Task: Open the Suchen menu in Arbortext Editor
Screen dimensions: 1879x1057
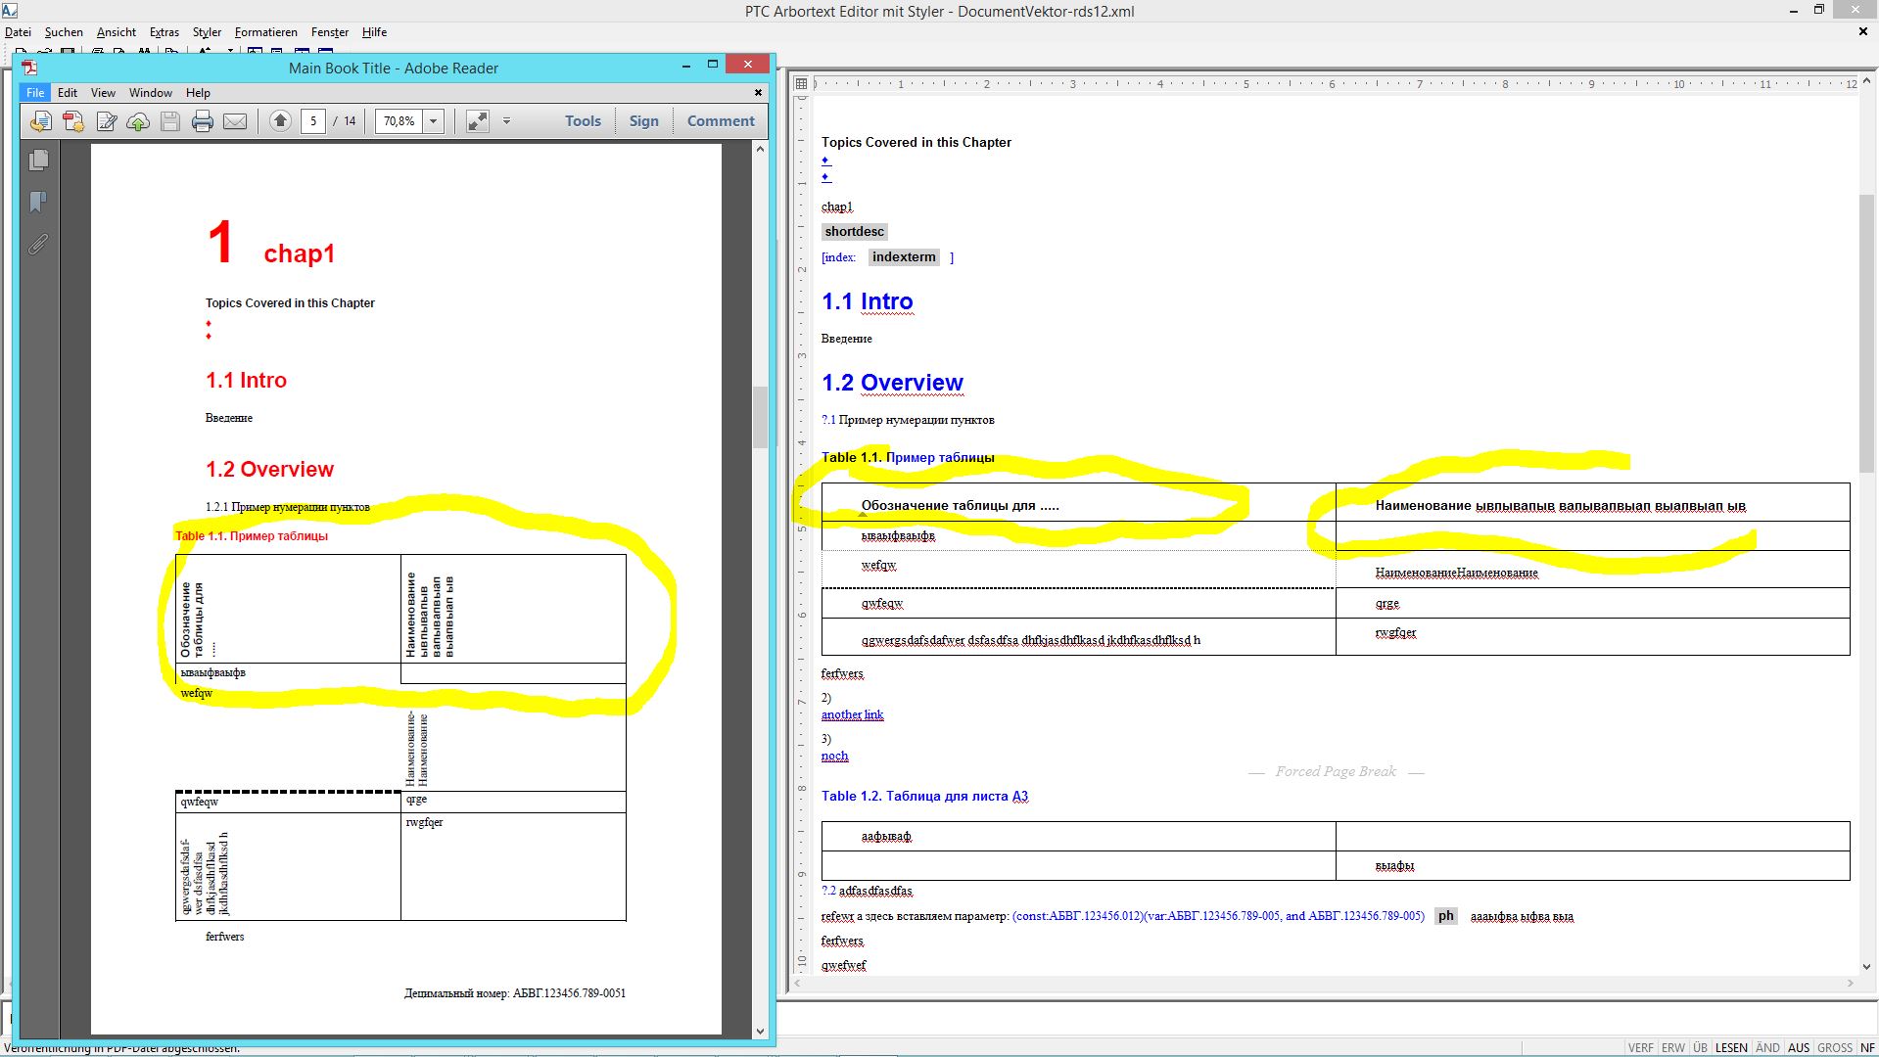Action: (x=64, y=32)
